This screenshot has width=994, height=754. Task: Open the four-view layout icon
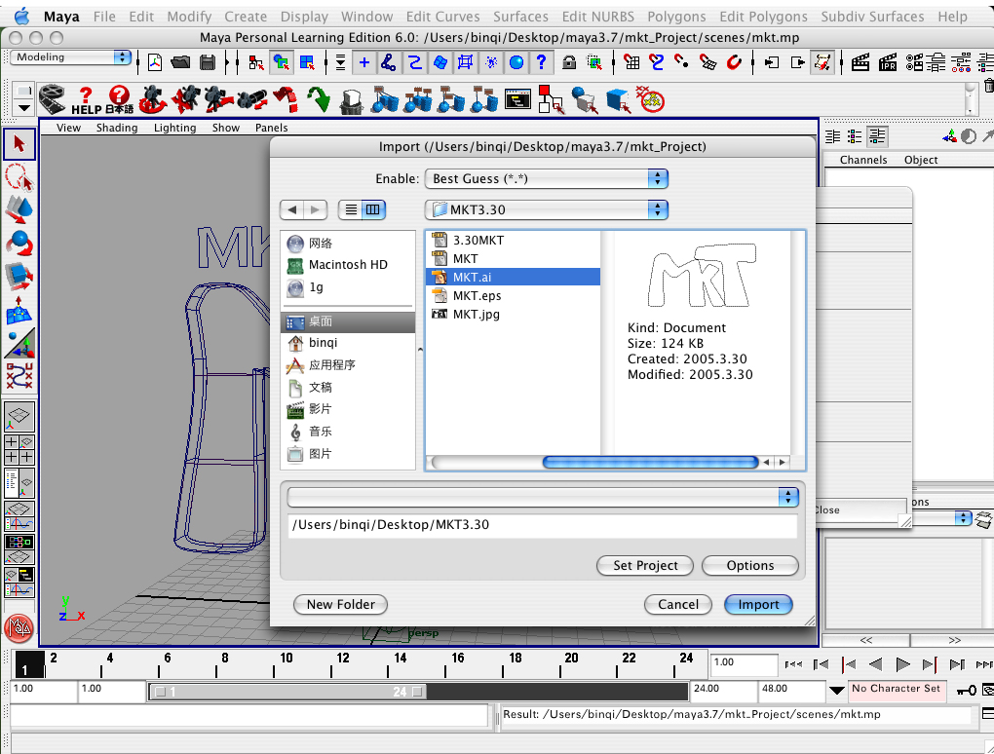coord(19,450)
